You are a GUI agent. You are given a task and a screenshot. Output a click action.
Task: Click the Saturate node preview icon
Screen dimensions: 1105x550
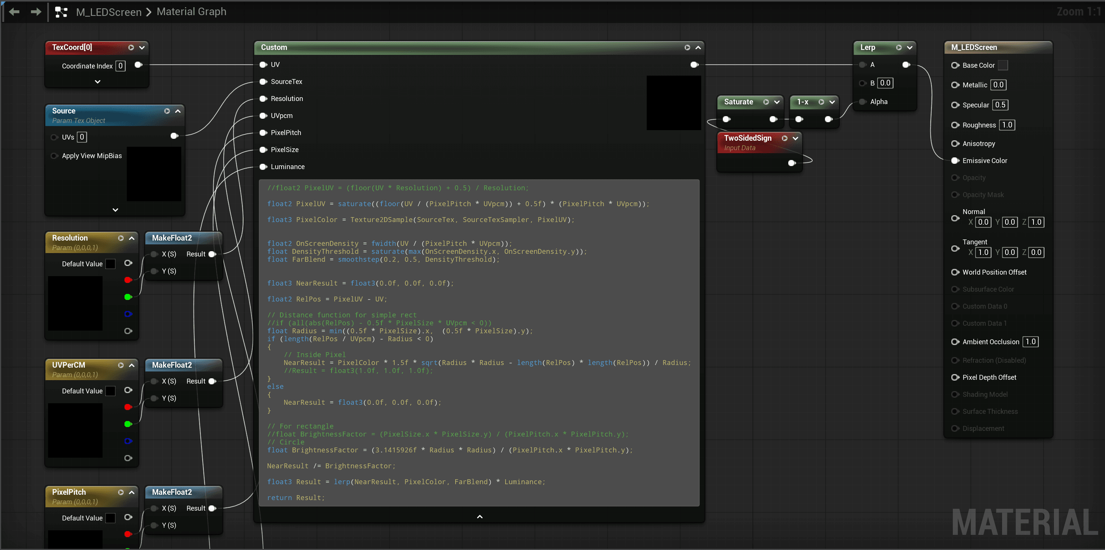[766, 102]
